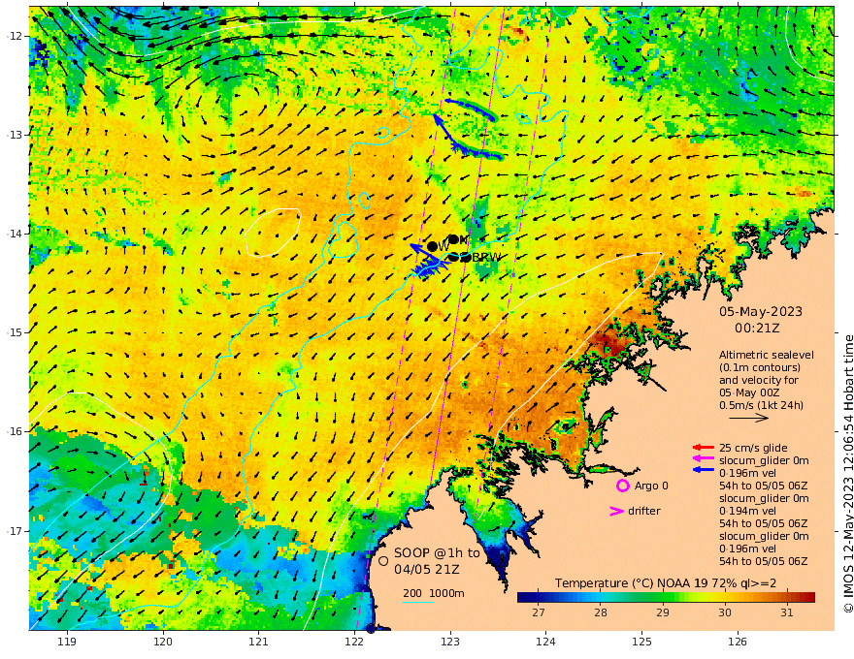Click latitude axis label -12
Screen dimensions: 854x659
[x=15, y=36]
